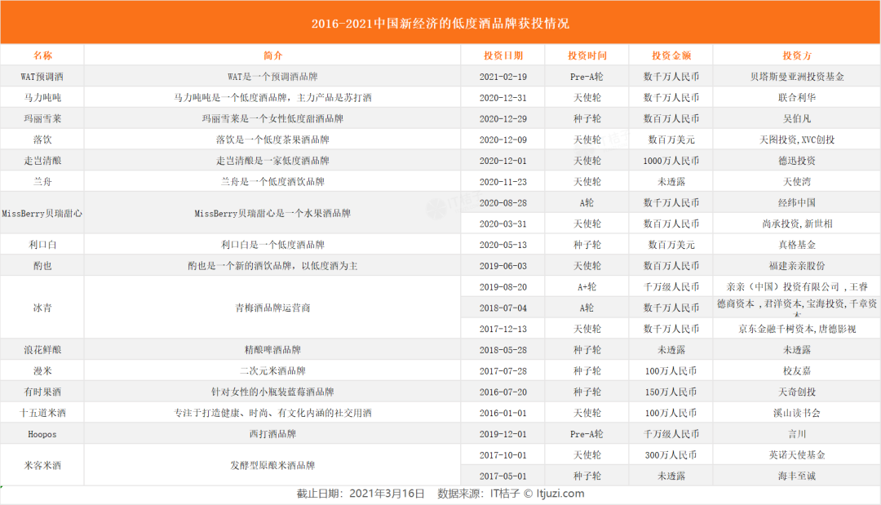Screen dimensions: 881x505
Task: Select the date 2020-08-28
Action: [502, 203]
